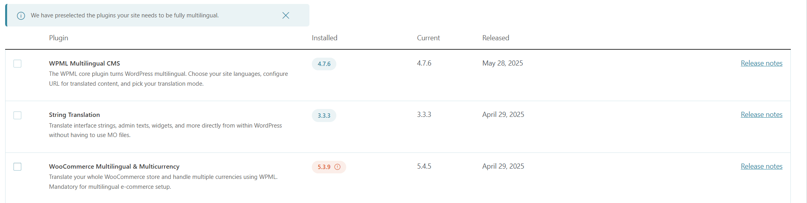Open Release notes for String Translation

pyautogui.click(x=761, y=115)
